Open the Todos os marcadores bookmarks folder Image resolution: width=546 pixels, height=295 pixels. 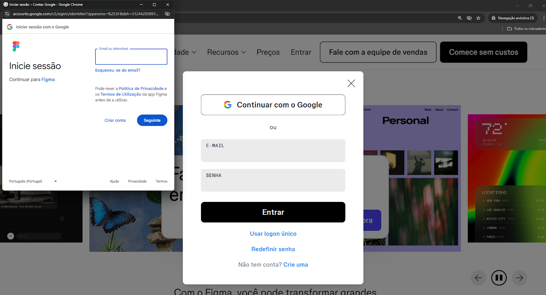[x=526, y=29]
